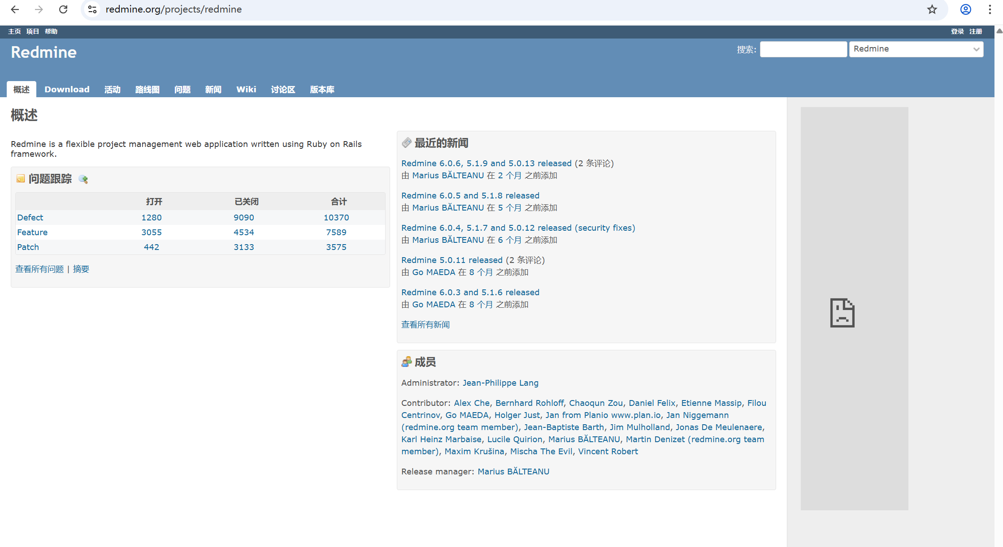Click total Feature count 7589

336,232
